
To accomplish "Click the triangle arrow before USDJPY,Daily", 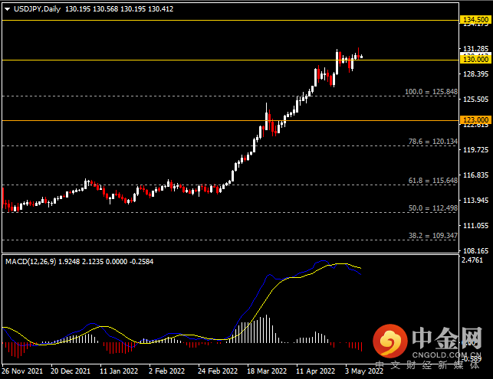I will [x=7, y=9].
